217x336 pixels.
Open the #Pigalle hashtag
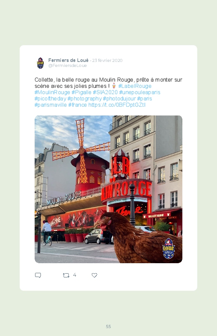[x=81, y=92]
